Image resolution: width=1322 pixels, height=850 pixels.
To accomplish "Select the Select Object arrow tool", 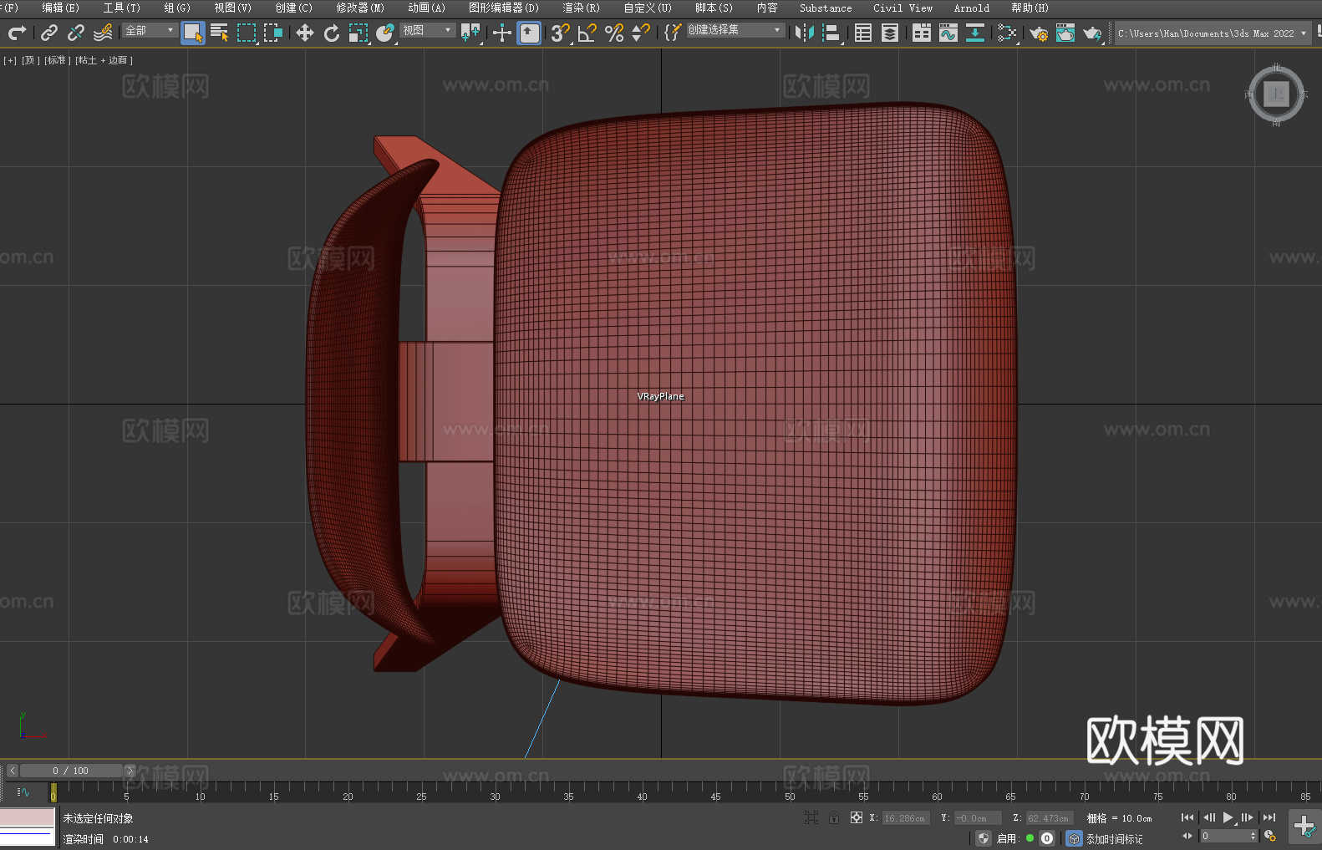I will click(x=193, y=33).
